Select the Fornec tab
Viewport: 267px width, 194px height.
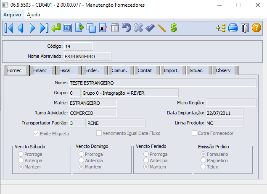(17, 70)
